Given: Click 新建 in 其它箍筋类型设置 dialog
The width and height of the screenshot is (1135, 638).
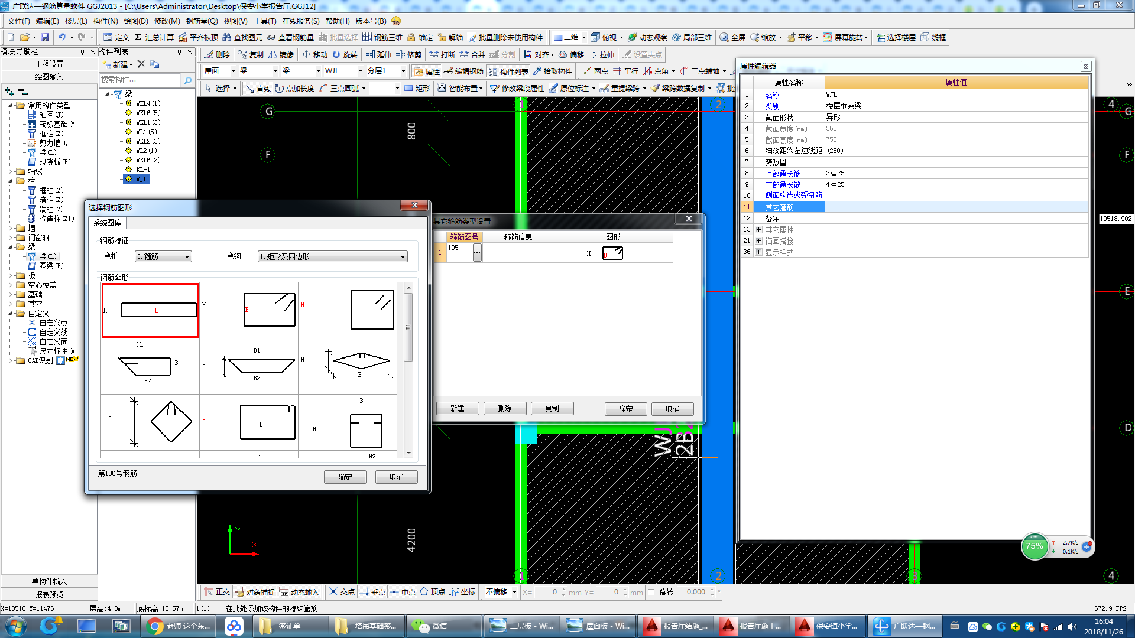Looking at the screenshot, I should (x=458, y=408).
